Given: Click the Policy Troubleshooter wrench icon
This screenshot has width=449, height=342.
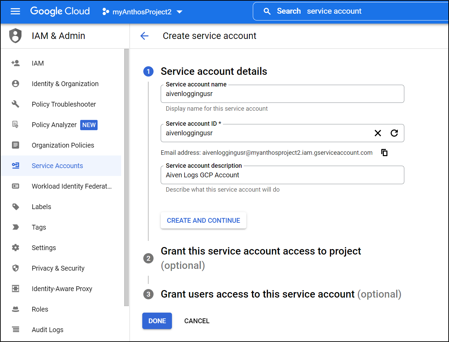Looking at the screenshot, I should click(x=15, y=104).
